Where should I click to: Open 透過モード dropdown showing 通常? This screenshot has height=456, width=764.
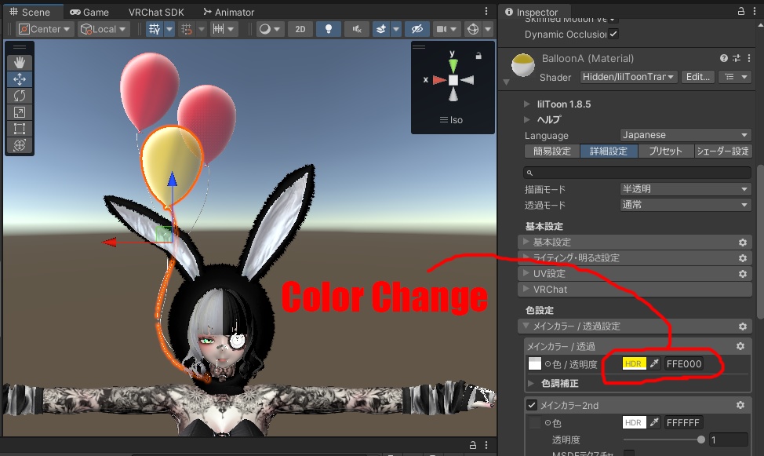point(686,205)
